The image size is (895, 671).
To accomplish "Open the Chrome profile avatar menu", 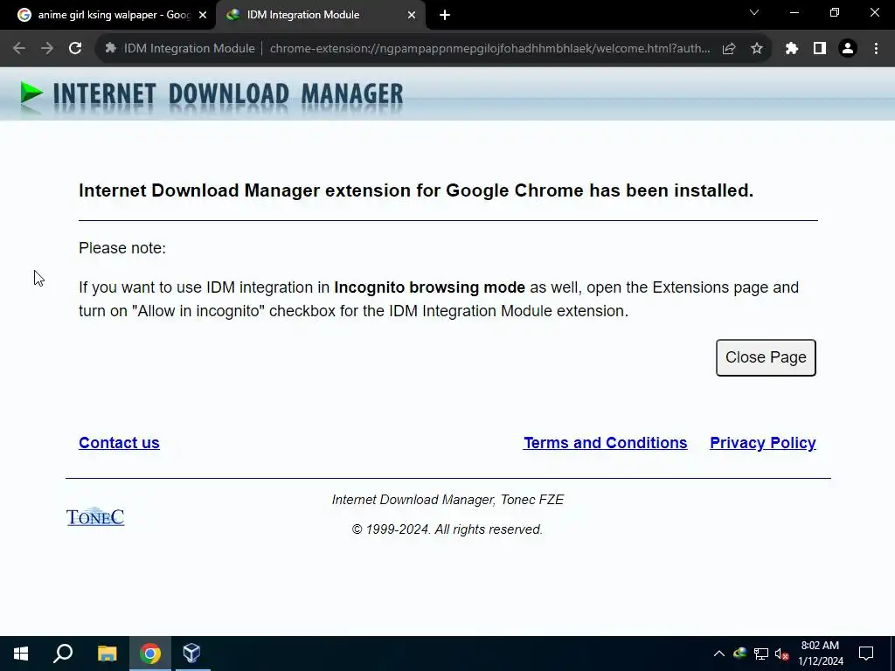I will (x=848, y=49).
